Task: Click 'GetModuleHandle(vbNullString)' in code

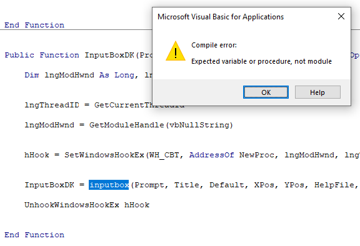Action: coord(161,125)
